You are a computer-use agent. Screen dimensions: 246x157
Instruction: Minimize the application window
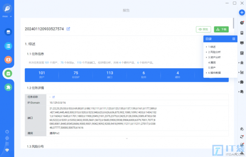click(x=227, y=3)
